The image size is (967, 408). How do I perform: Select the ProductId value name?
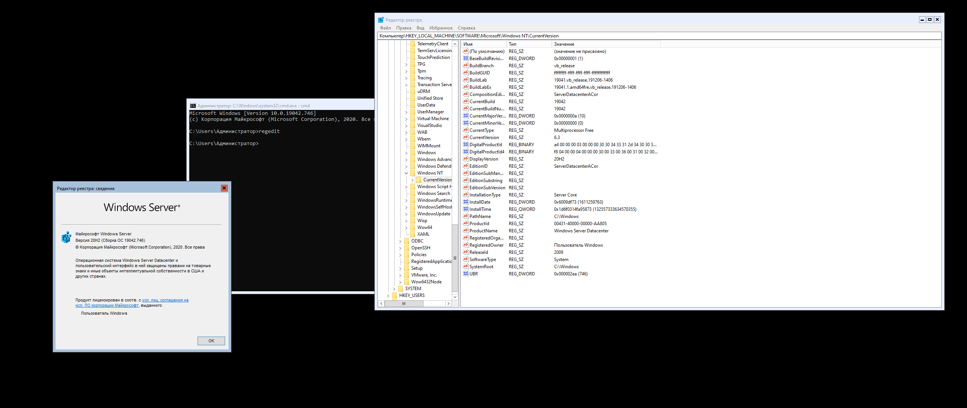[479, 224]
